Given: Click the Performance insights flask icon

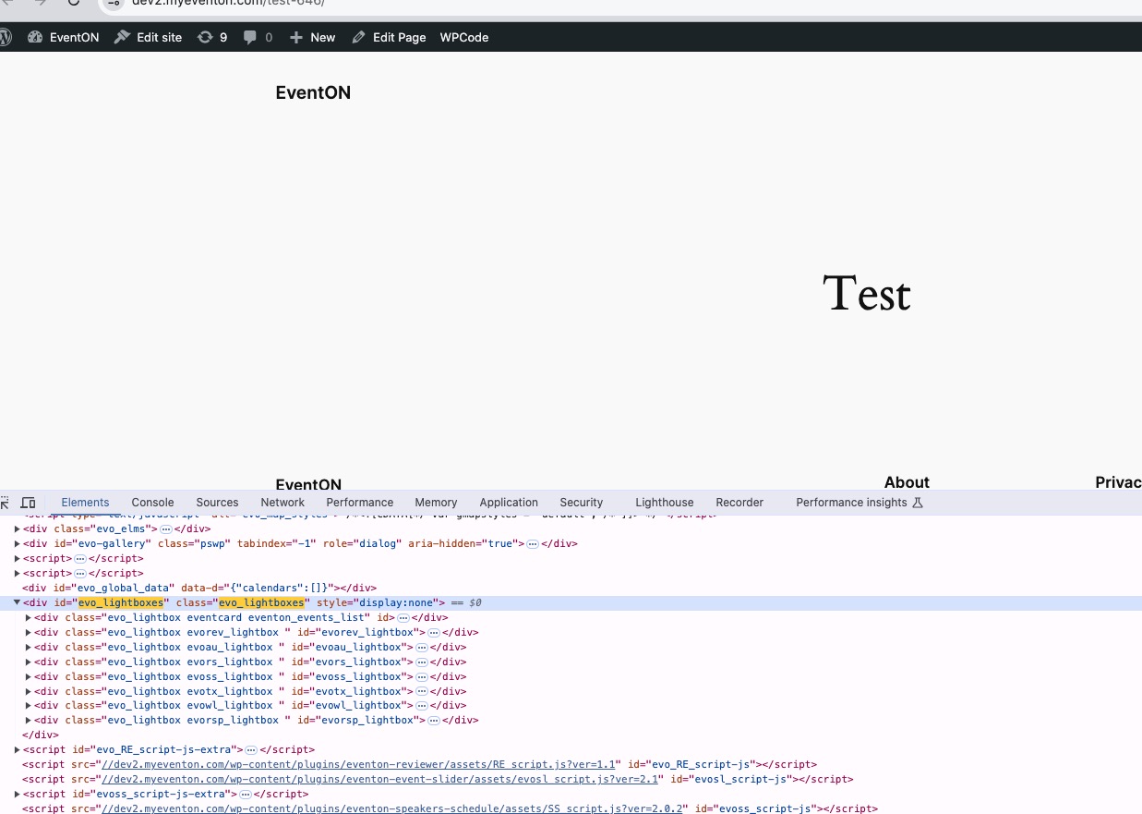Looking at the screenshot, I should (918, 503).
